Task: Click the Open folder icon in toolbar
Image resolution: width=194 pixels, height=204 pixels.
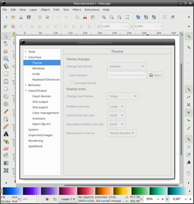Action: pyautogui.click(x=13, y=17)
